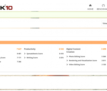Expand the Photo Editing Score row

(x=67, y=57)
